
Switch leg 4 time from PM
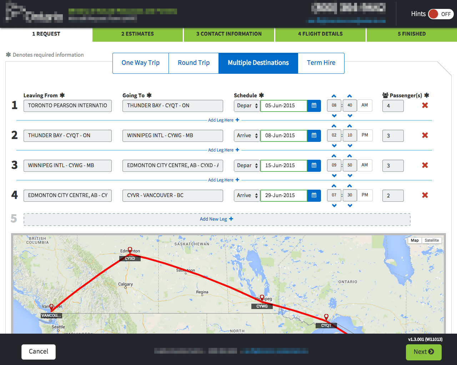click(x=365, y=195)
